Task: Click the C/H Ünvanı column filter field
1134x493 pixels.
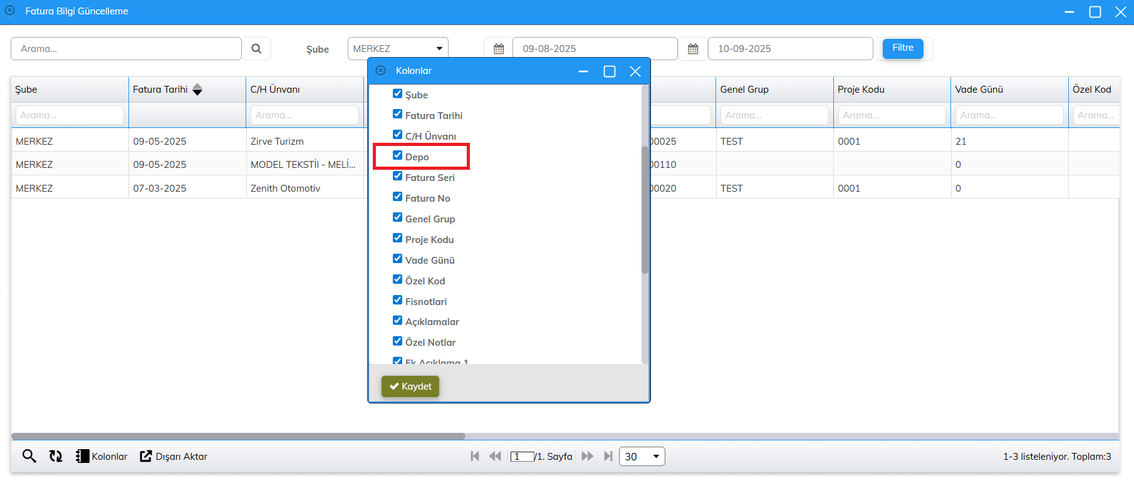Action: pos(304,115)
